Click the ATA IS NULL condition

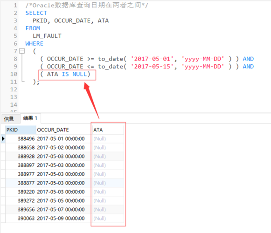click(x=65, y=74)
